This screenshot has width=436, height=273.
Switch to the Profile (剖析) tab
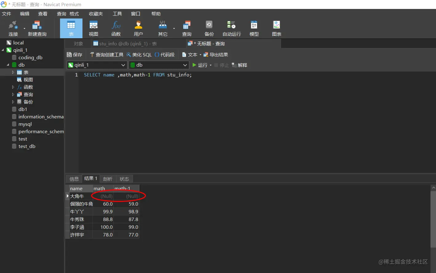[x=108, y=179]
